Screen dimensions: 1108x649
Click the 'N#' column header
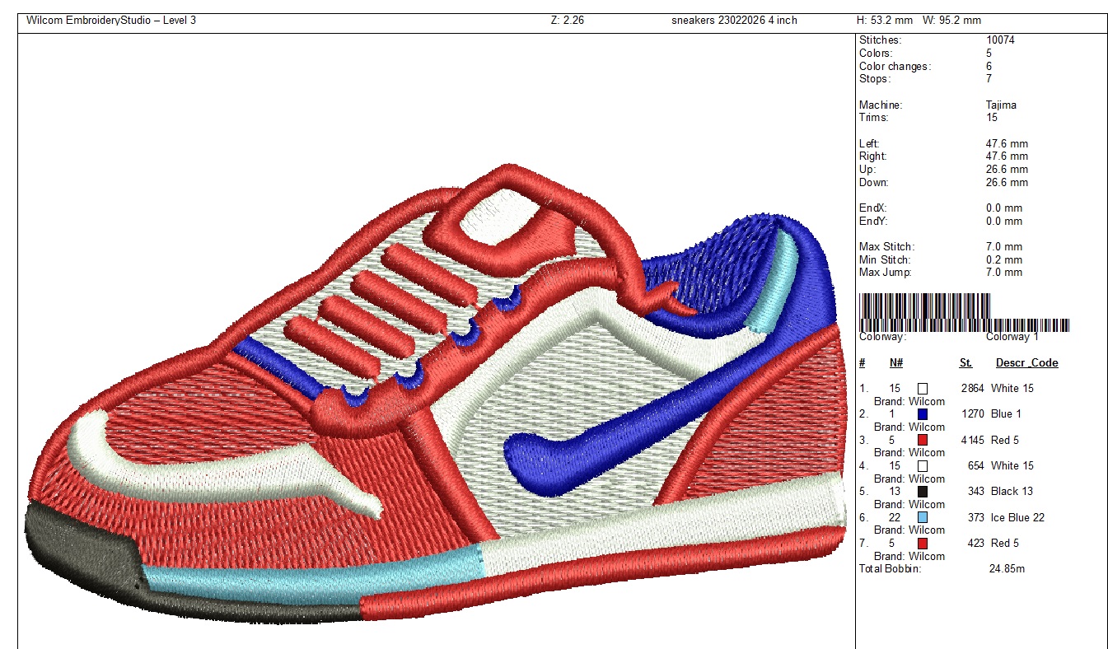click(895, 363)
